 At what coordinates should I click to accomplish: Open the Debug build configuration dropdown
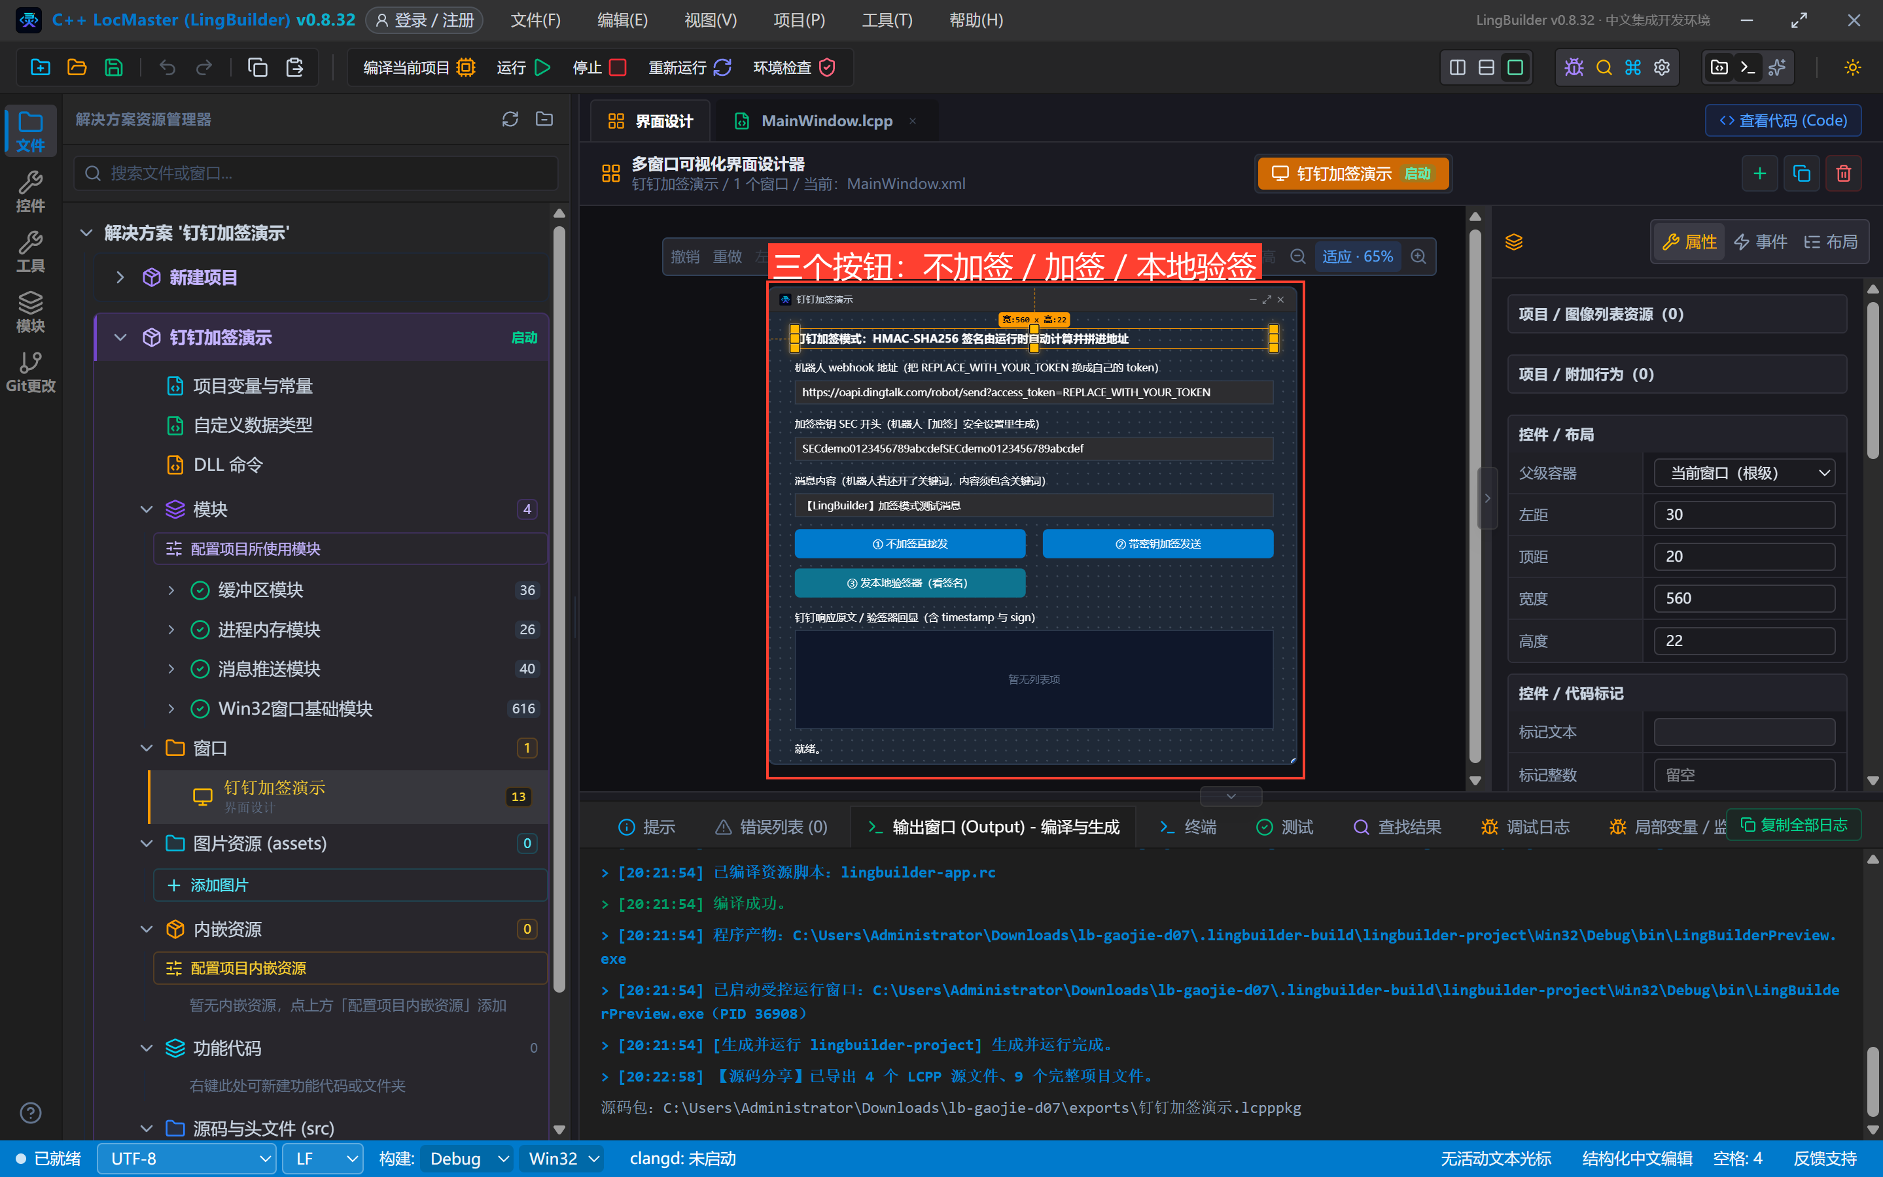point(466,1158)
